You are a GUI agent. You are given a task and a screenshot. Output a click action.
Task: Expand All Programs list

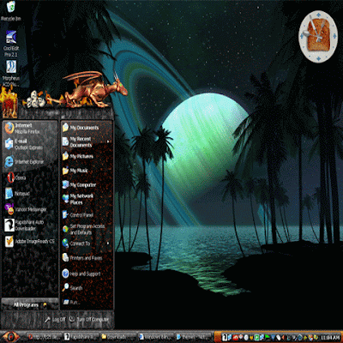pos(30,304)
